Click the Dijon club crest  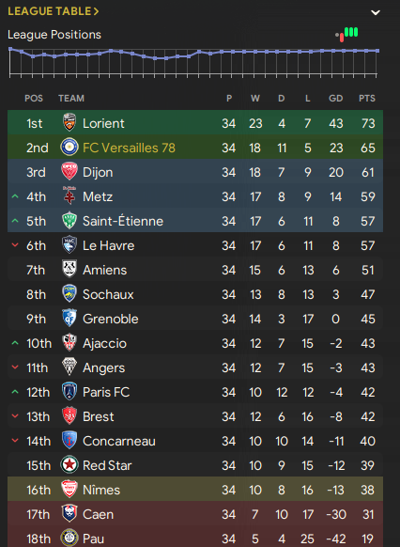[69, 172]
